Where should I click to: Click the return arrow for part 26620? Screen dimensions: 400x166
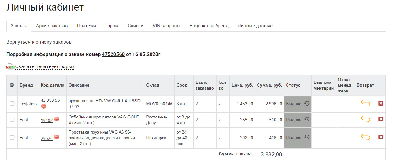click(x=365, y=137)
